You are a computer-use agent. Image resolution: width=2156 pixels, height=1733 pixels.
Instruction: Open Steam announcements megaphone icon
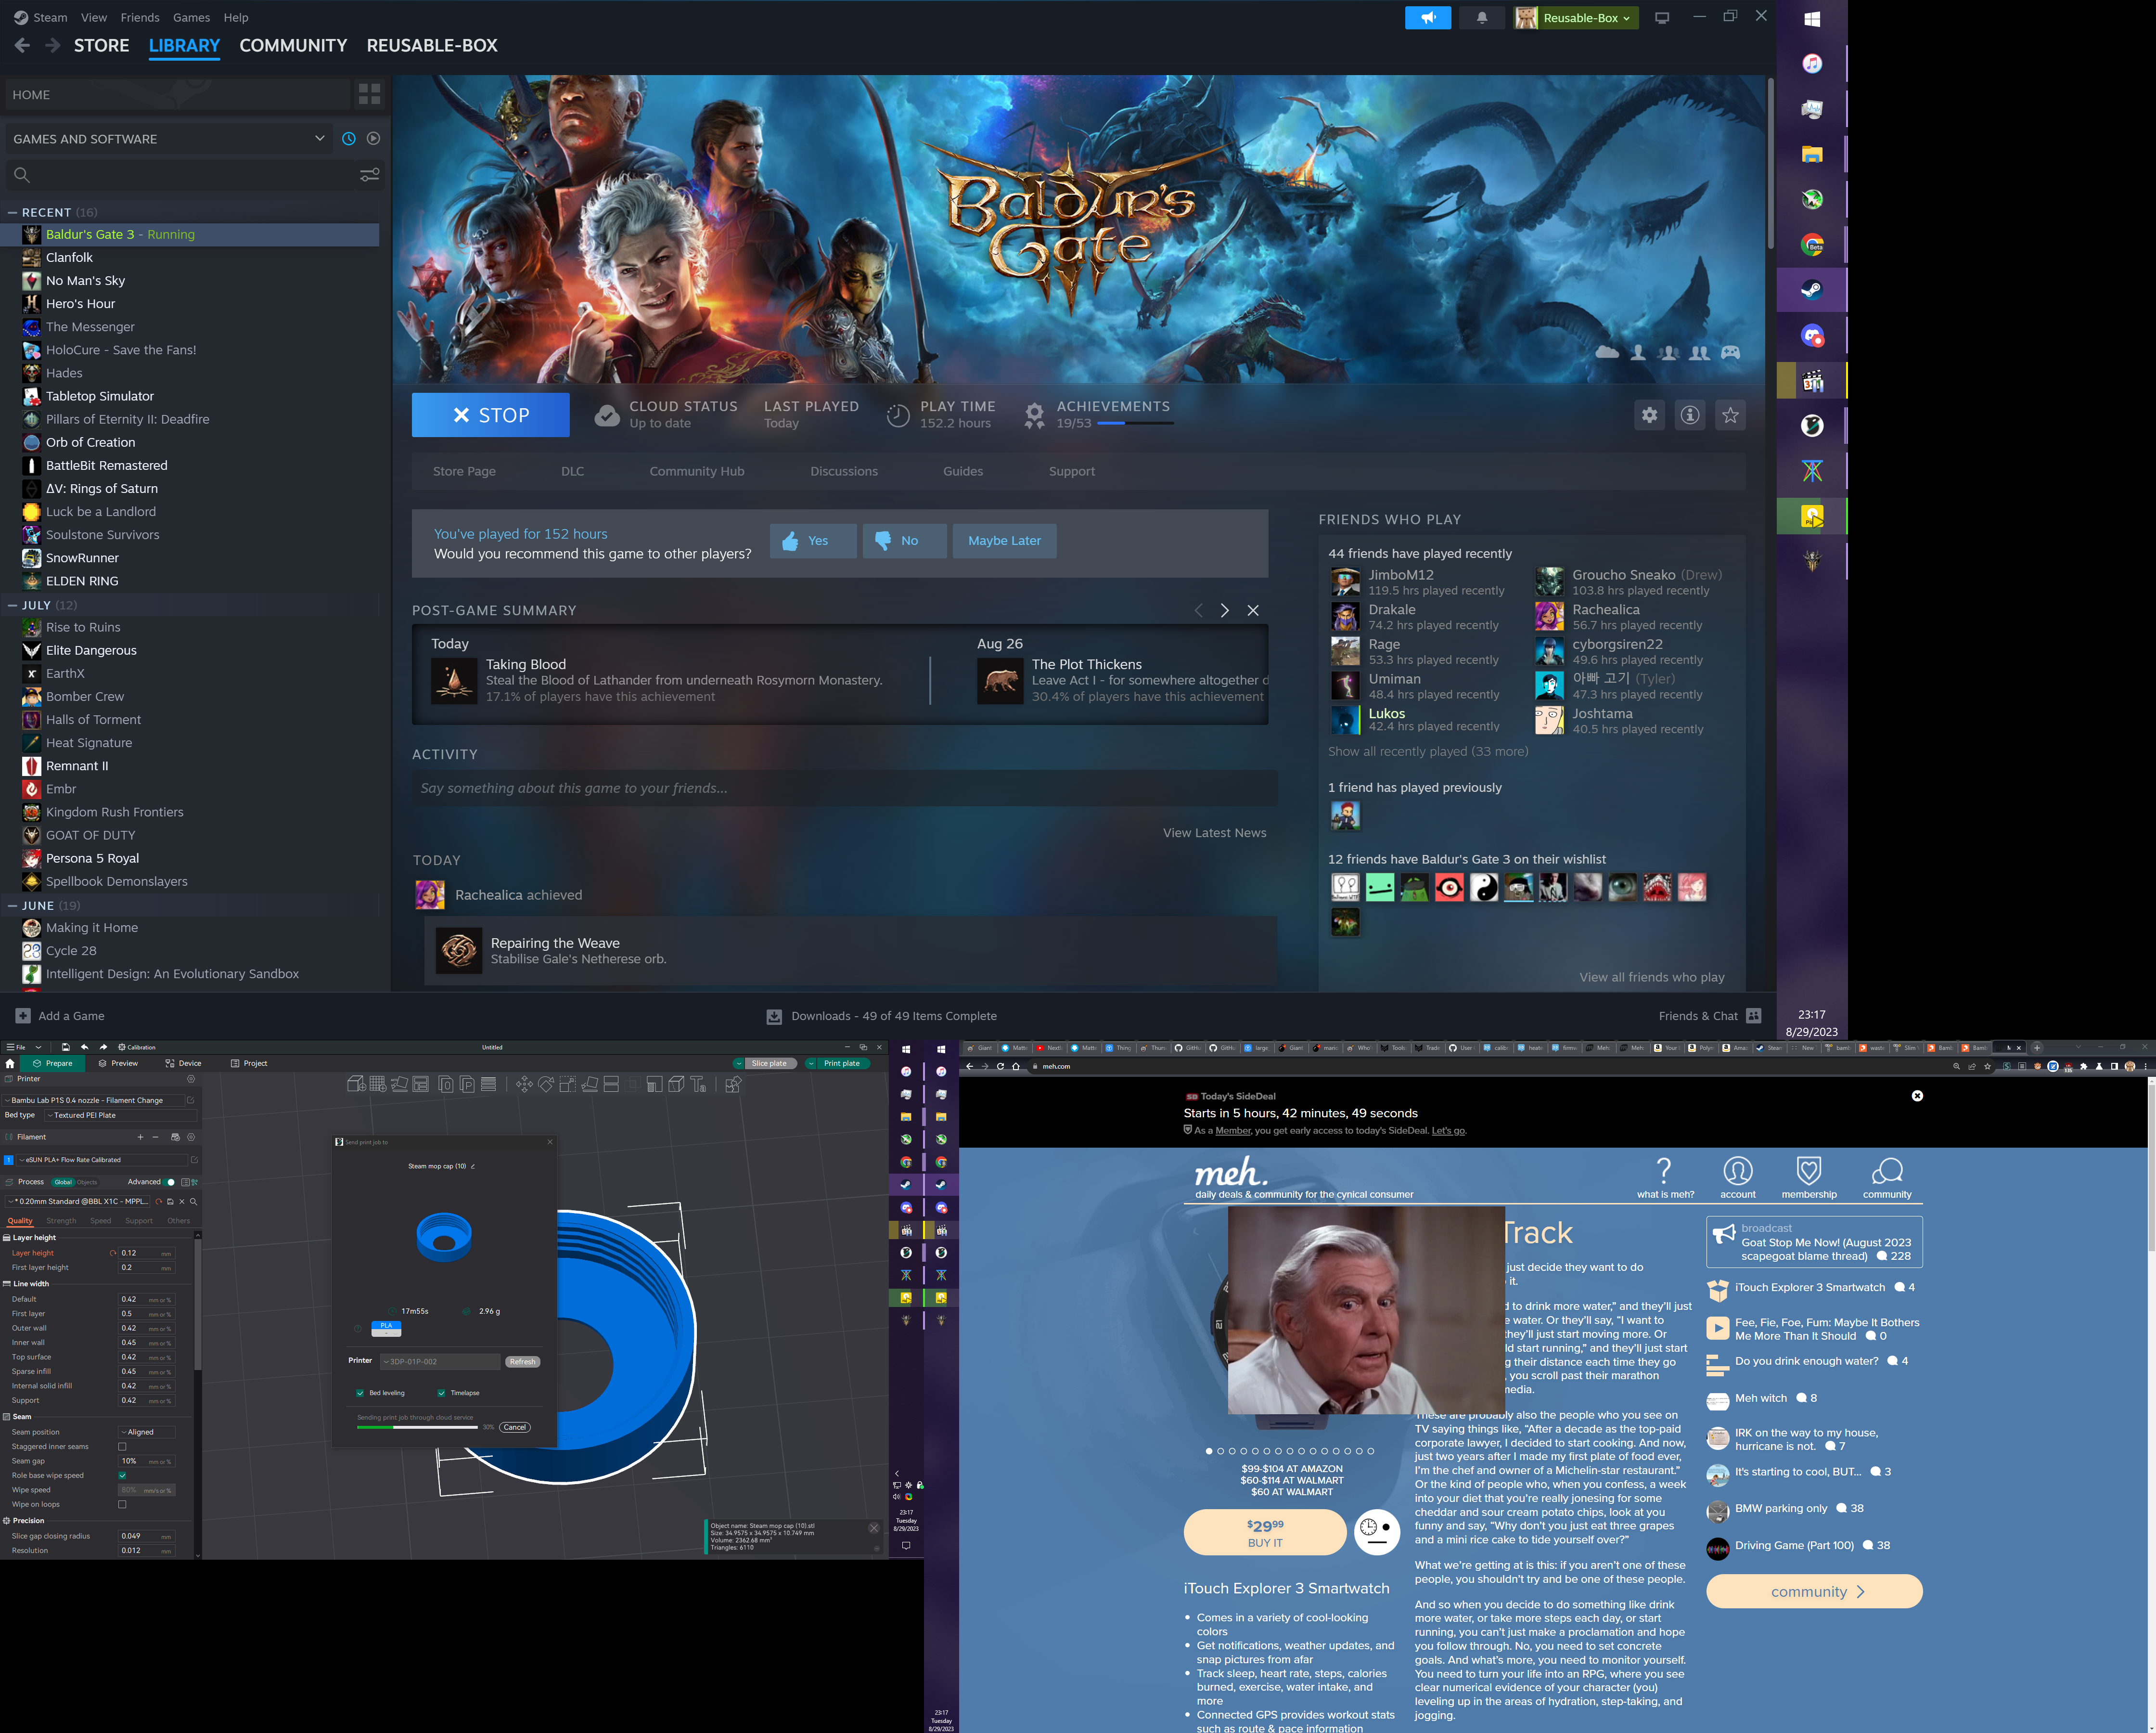(x=1427, y=18)
